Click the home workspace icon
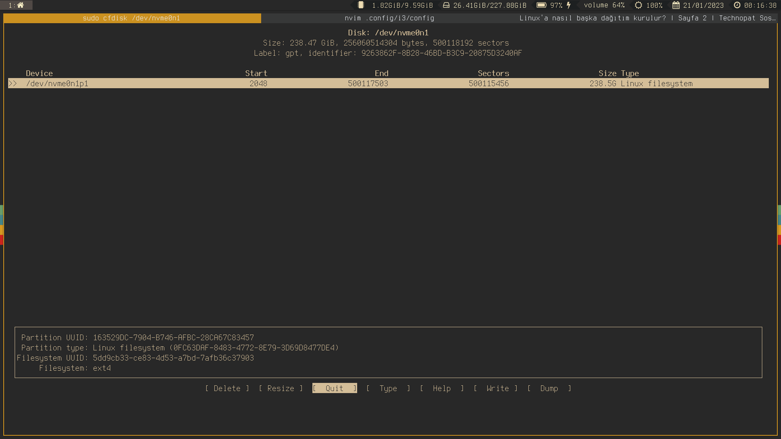Image resolution: width=781 pixels, height=439 pixels. tap(20, 5)
